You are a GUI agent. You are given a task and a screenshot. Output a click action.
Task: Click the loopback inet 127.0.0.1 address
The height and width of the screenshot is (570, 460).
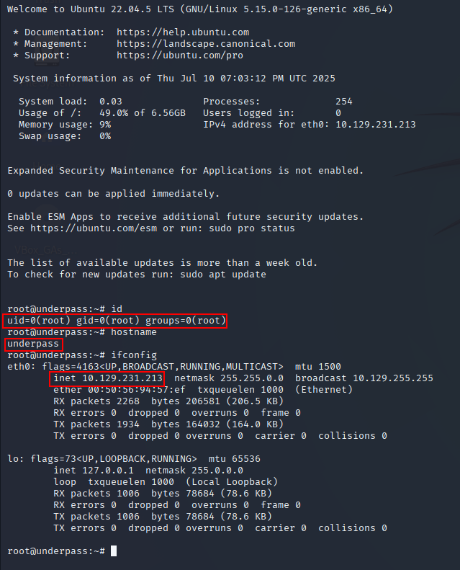click(94, 471)
